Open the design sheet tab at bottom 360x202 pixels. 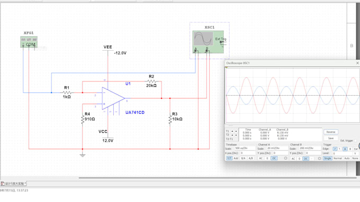point(13,183)
